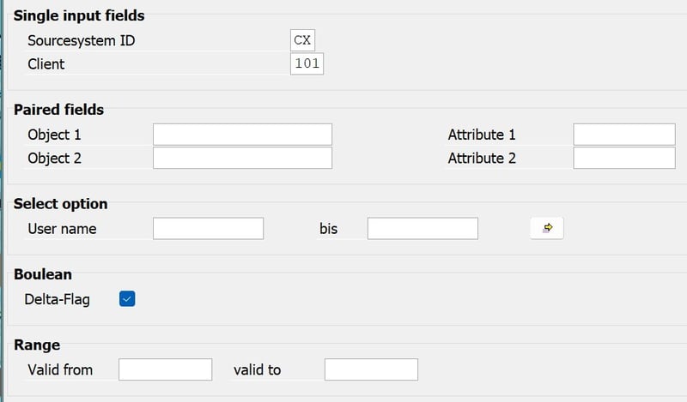
Task: Click the 'Single input fields' group header
Action: coord(79,15)
